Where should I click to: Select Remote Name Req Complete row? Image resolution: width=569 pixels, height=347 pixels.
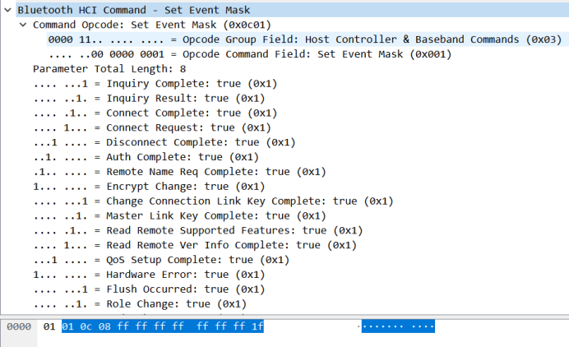[179, 172]
